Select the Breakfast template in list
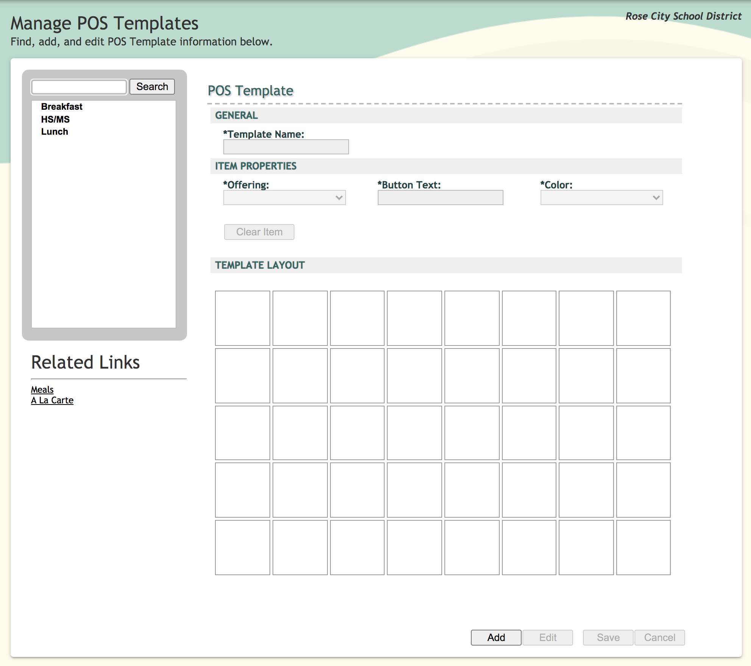 tap(62, 107)
